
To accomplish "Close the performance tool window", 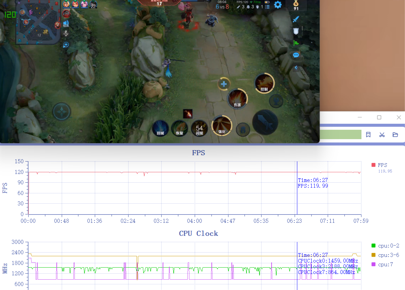I will click(399, 117).
